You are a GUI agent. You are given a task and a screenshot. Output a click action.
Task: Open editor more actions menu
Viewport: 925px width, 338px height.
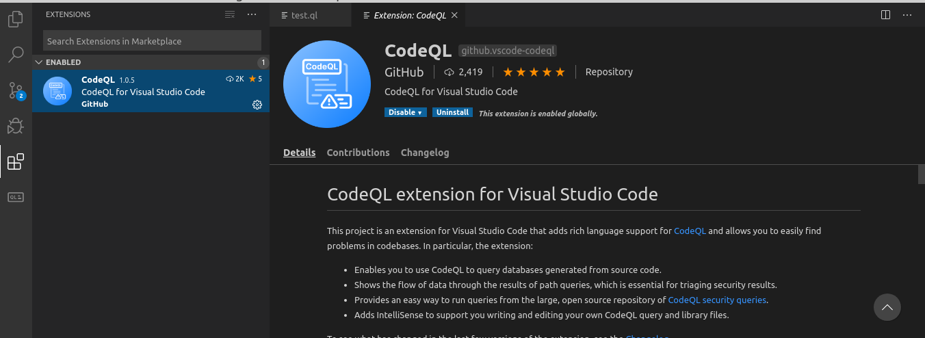point(907,14)
